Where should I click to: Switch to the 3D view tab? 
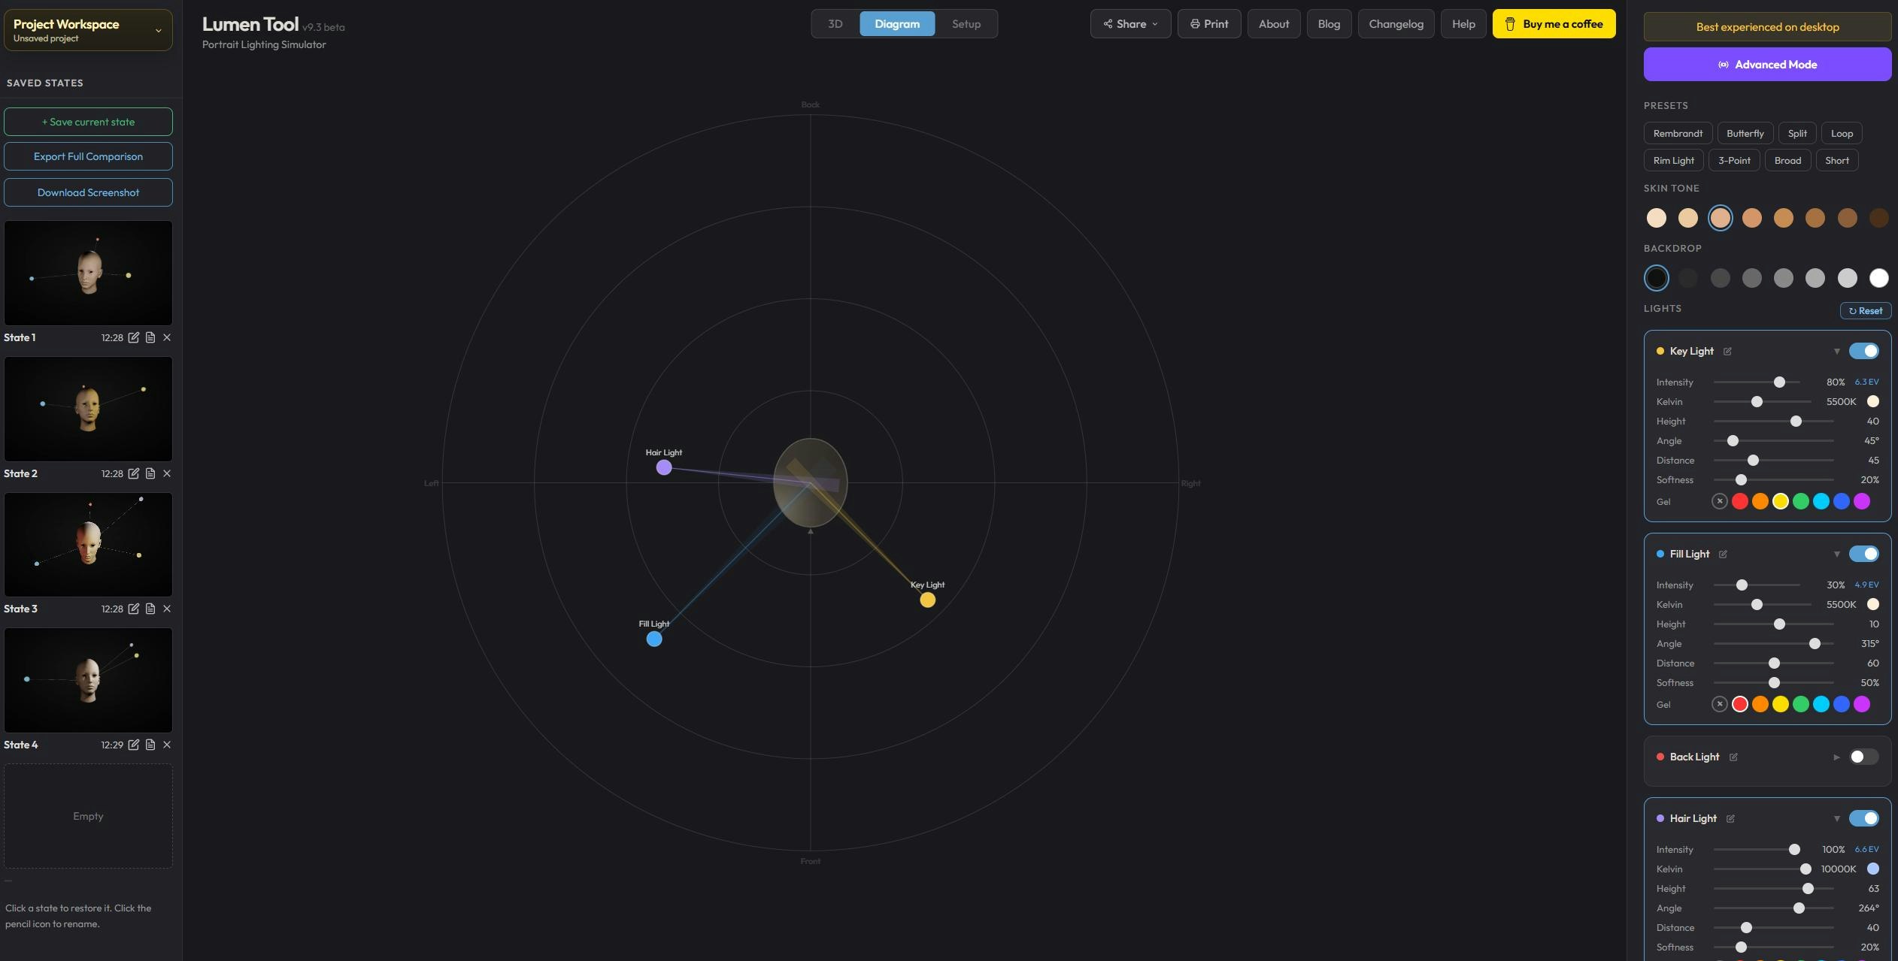coord(835,23)
